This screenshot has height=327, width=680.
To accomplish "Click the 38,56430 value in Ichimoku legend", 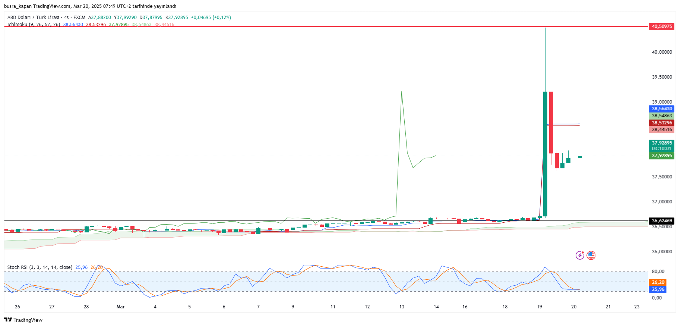I will (73, 25).
